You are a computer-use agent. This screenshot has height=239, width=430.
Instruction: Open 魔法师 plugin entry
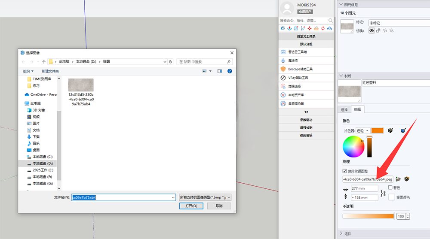coord(306,61)
